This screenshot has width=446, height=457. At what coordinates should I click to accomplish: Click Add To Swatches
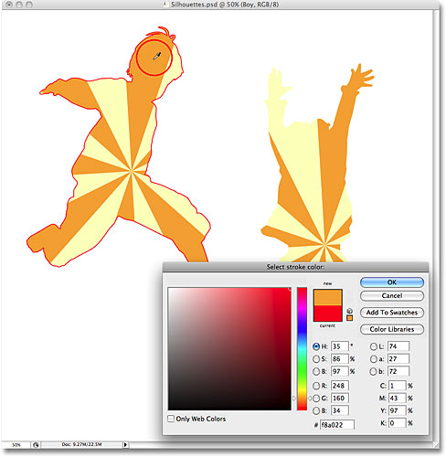click(392, 313)
